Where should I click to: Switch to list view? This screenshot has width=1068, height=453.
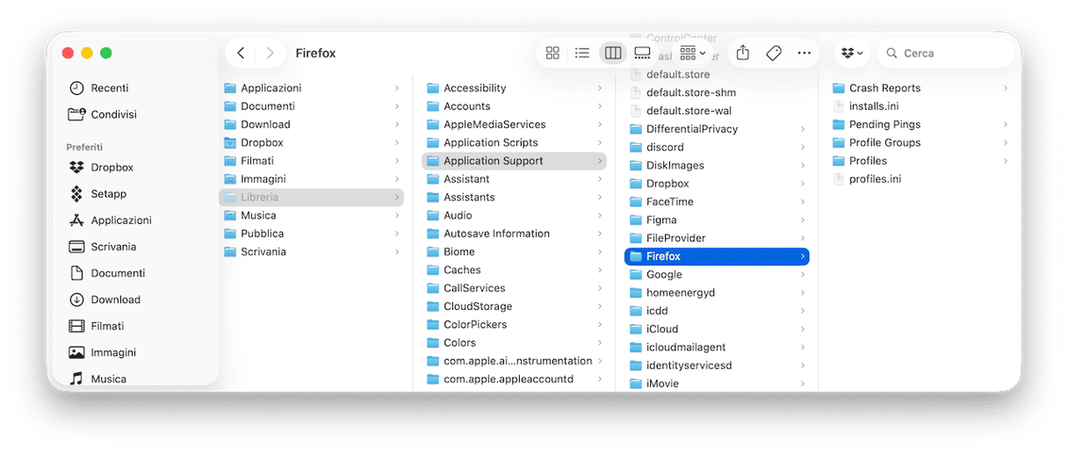(582, 54)
